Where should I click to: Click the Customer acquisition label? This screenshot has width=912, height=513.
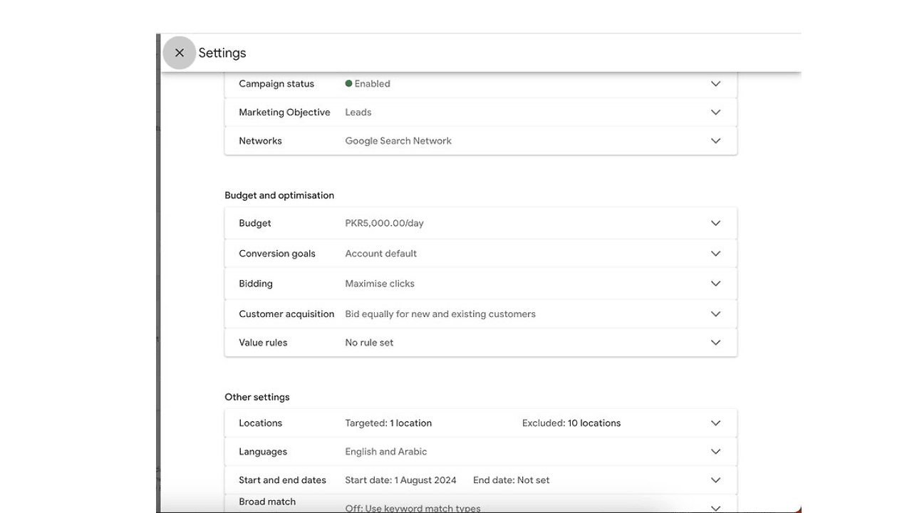point(286,313)
